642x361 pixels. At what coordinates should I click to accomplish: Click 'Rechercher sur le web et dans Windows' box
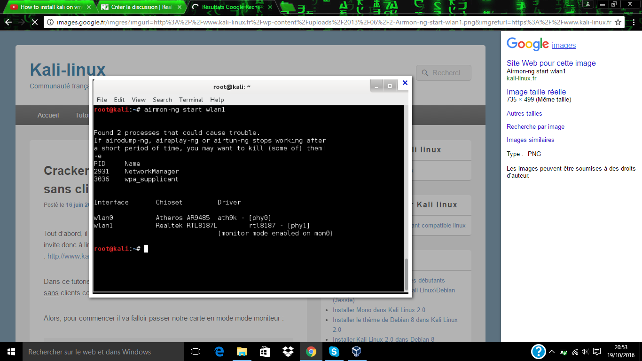point(103,352)
